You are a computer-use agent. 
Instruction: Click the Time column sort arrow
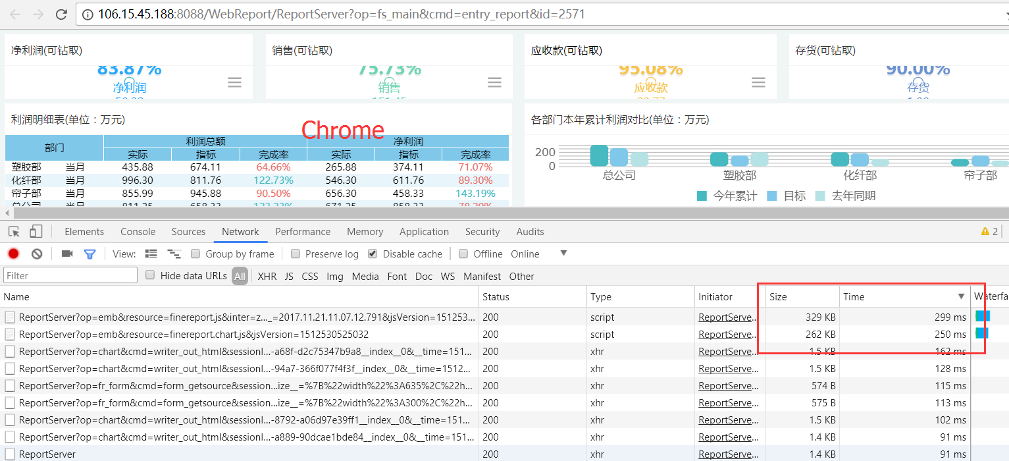click(961, 296)
